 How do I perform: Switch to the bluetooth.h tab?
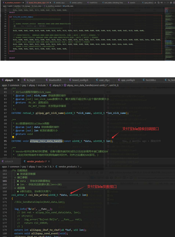(55, 80)
